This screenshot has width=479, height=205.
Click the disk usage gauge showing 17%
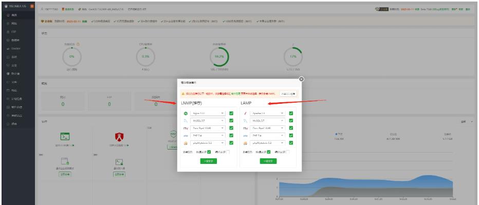[x=293, y=57]
